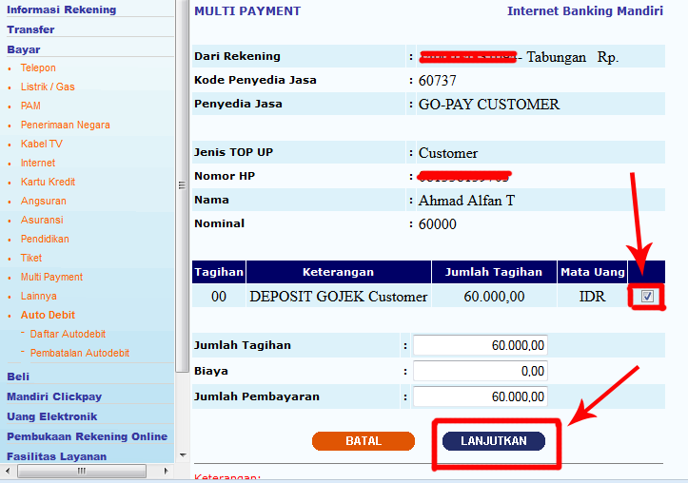688x483 pixels.
Task: Click the sidebar horizontal scrollbar thumb
Action: pos(82,472)
